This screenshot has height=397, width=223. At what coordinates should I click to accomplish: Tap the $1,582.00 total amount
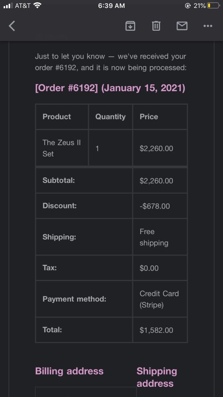(156, 330)
